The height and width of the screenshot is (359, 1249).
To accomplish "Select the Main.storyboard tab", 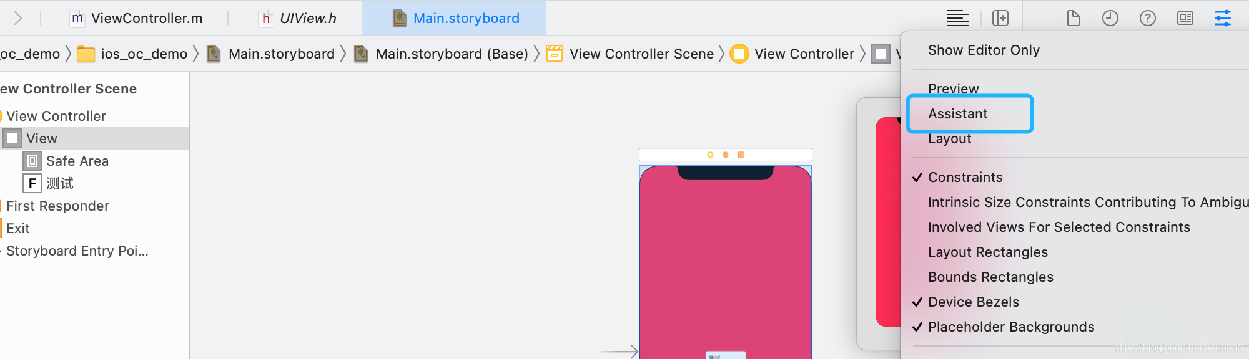I will click(x=454, y=18).
